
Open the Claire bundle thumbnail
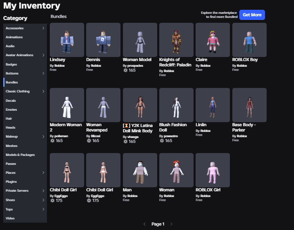[x=213, y=40]
